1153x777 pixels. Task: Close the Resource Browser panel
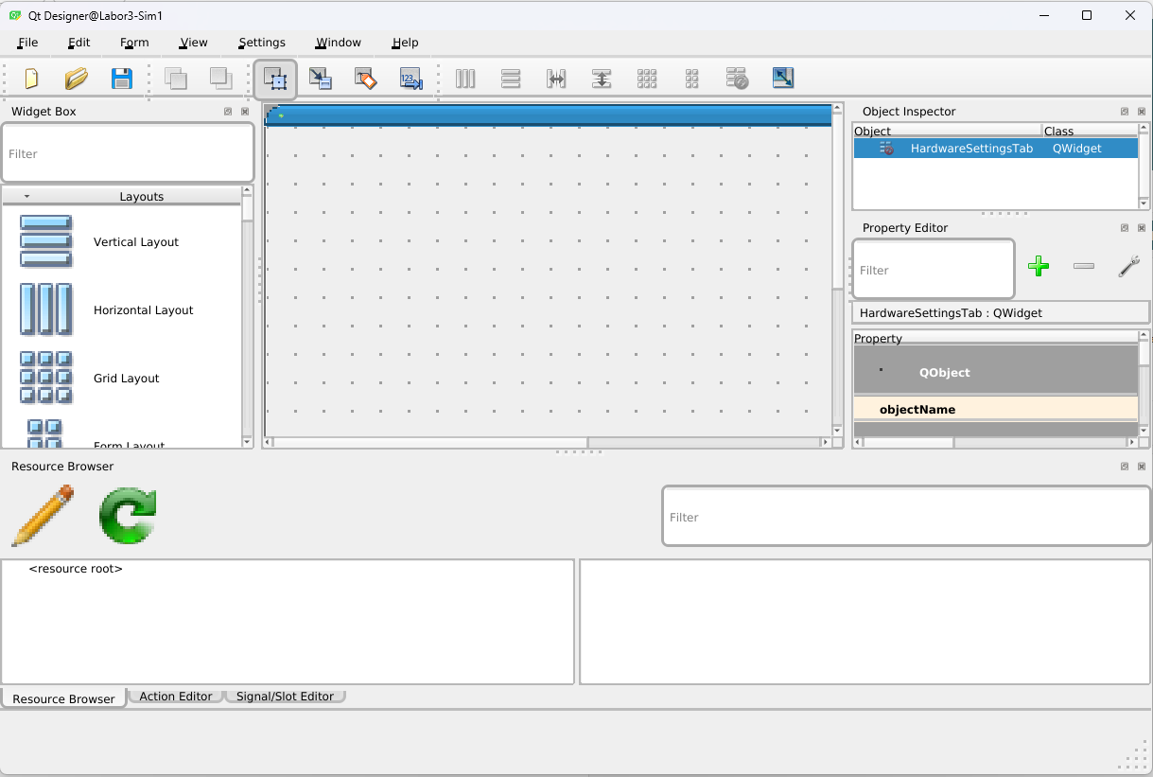(x=1142, y=467)
